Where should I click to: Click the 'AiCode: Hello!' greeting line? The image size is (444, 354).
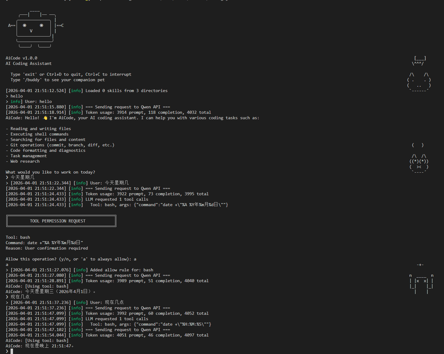point(132,118)
